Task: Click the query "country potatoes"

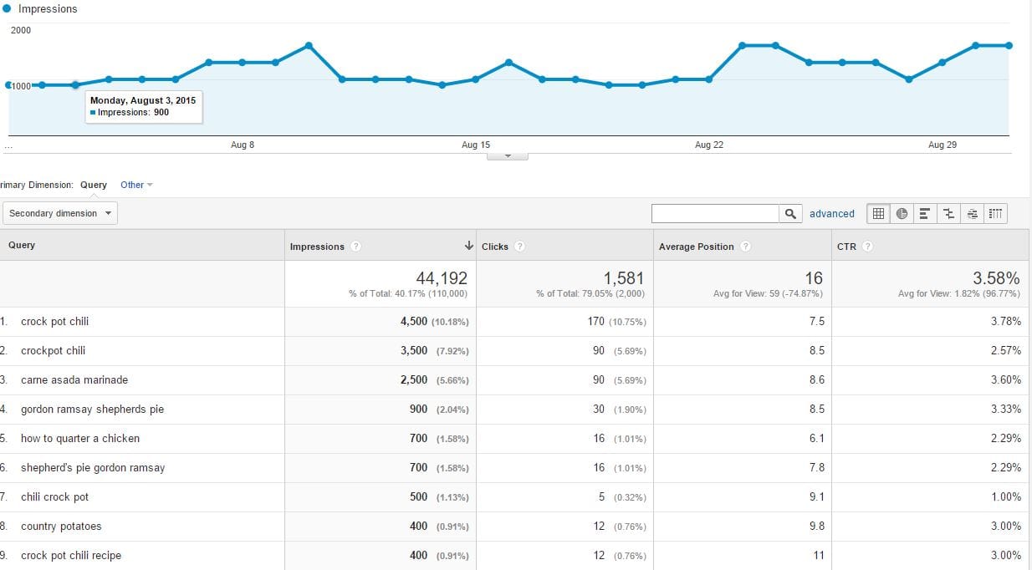Action: point(61,527)
